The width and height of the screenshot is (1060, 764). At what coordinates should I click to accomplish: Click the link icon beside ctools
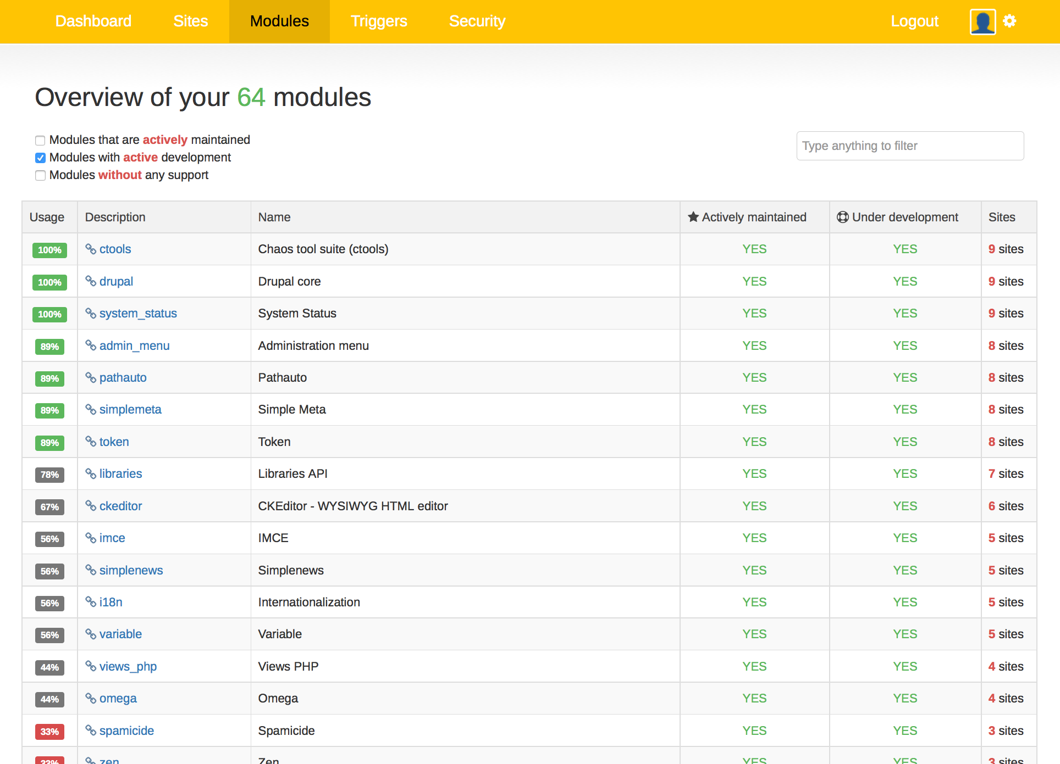91,249
